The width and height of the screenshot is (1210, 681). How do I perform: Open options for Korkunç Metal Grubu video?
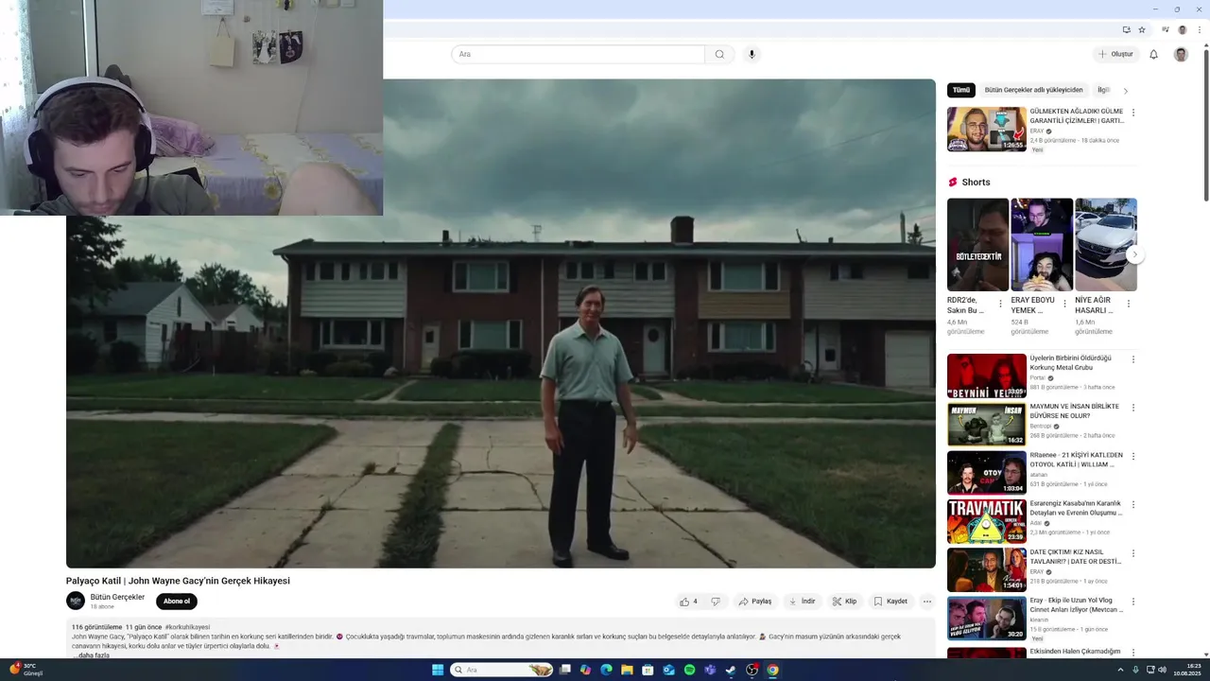pyautogui.click(x=1133, y=359)
